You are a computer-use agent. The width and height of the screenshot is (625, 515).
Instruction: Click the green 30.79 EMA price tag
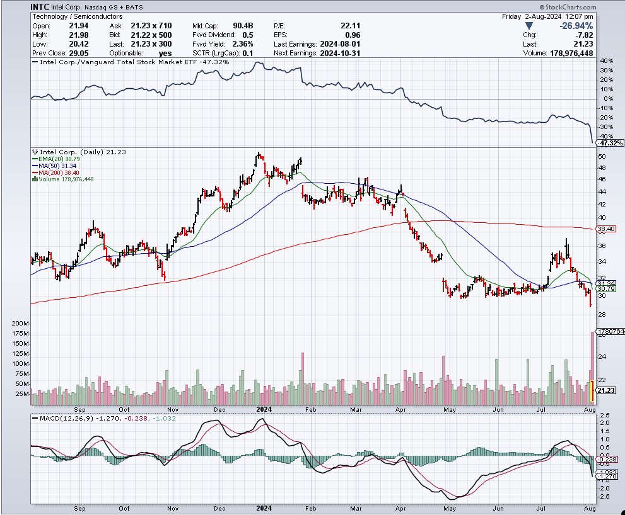606,288
